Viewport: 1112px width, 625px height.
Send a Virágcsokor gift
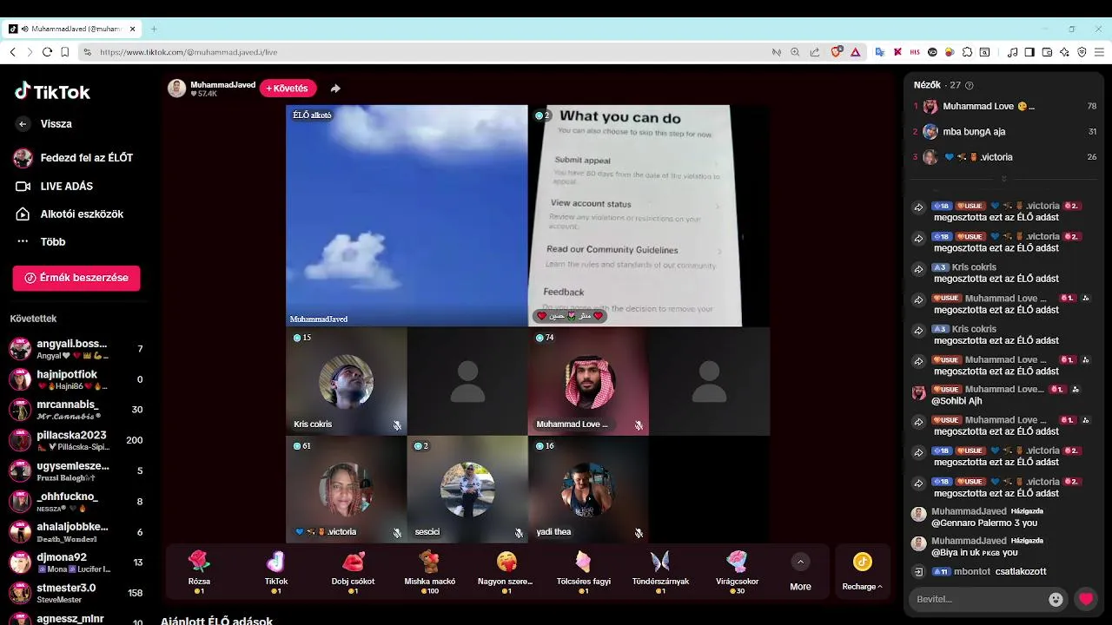[737, 571]
